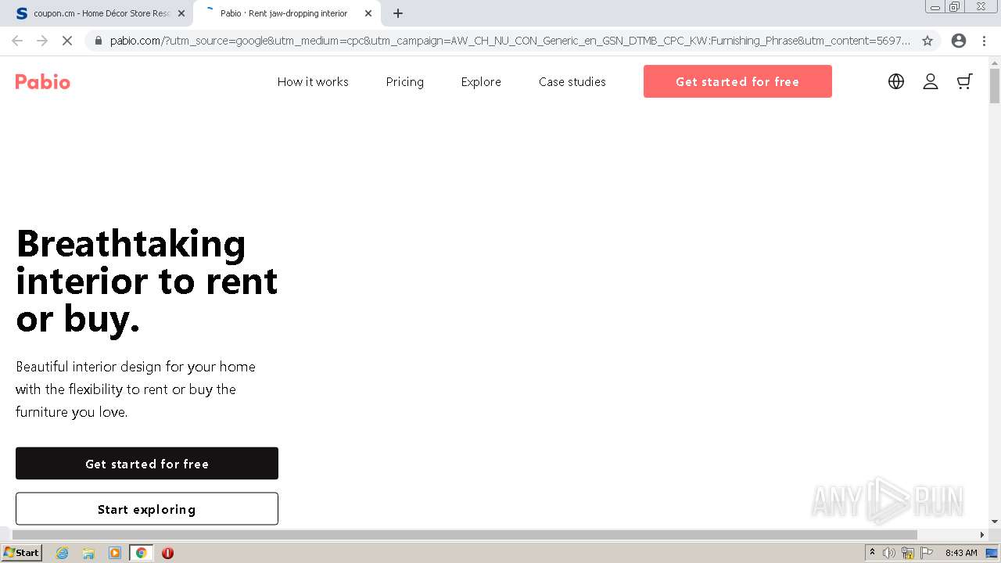View site info via the padlock icon
The height and width of the screenshot is (563, 1001).
tap(98, 41)
